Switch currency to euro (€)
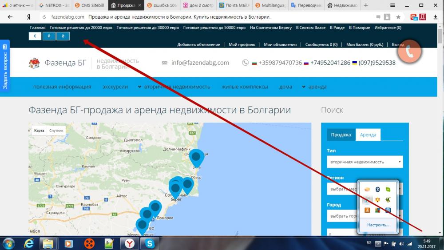Viewport: 444px width, 250px height. pyautogui.click(x=35, y=36)
